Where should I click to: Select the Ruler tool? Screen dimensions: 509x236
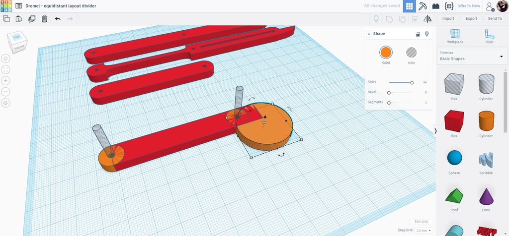[x=490, y=36]
